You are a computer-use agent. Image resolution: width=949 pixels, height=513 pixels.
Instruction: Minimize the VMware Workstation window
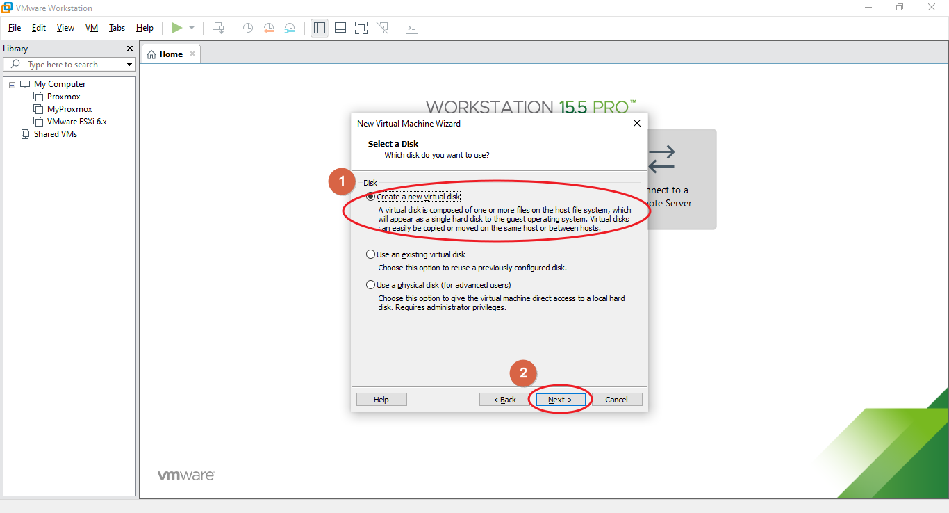tap(868, 8)
